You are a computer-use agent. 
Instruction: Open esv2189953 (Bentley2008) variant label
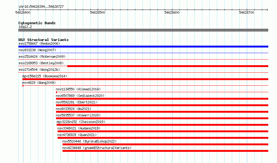pyautogui.click(x=41, y=63)
